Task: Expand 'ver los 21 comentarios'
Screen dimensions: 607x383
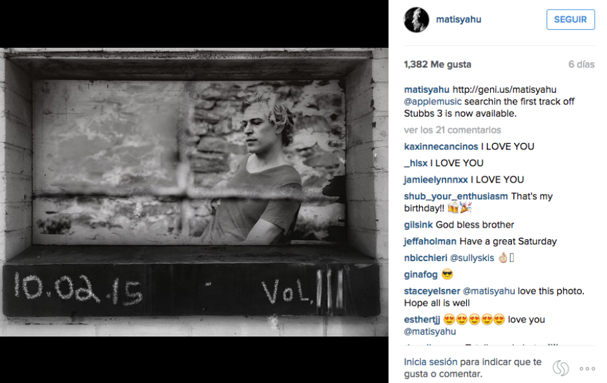Action: coord(452,130)
